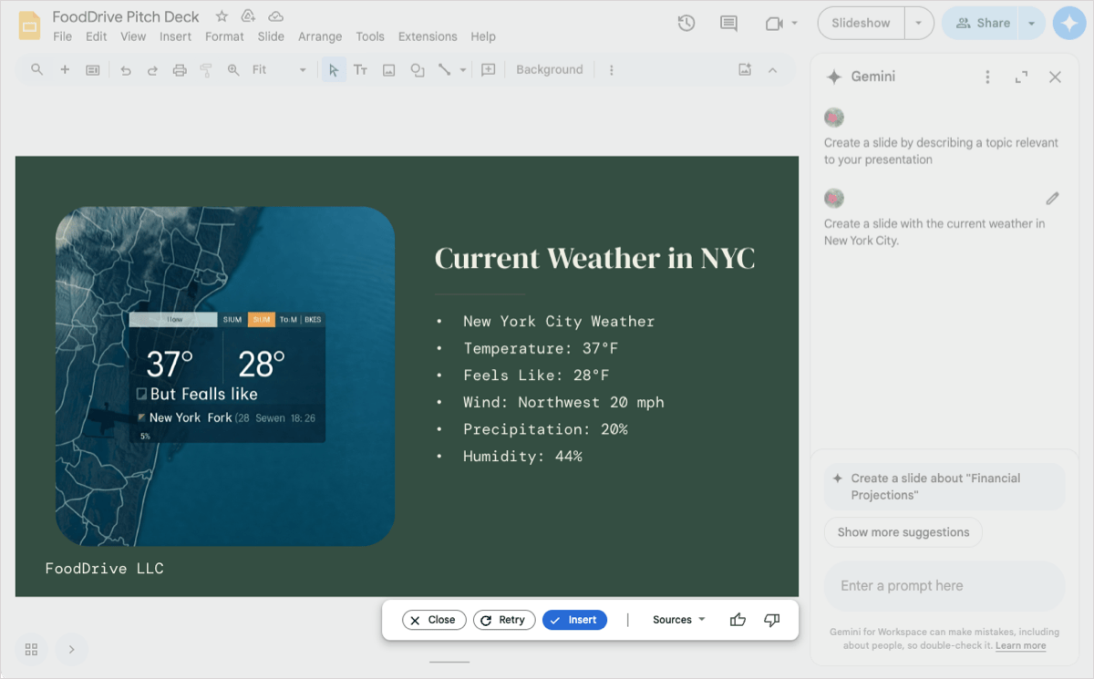This screenshot has height=679, width=1094.
Task: Collapse the toolbar with chevron up
Action: (772, 70)
